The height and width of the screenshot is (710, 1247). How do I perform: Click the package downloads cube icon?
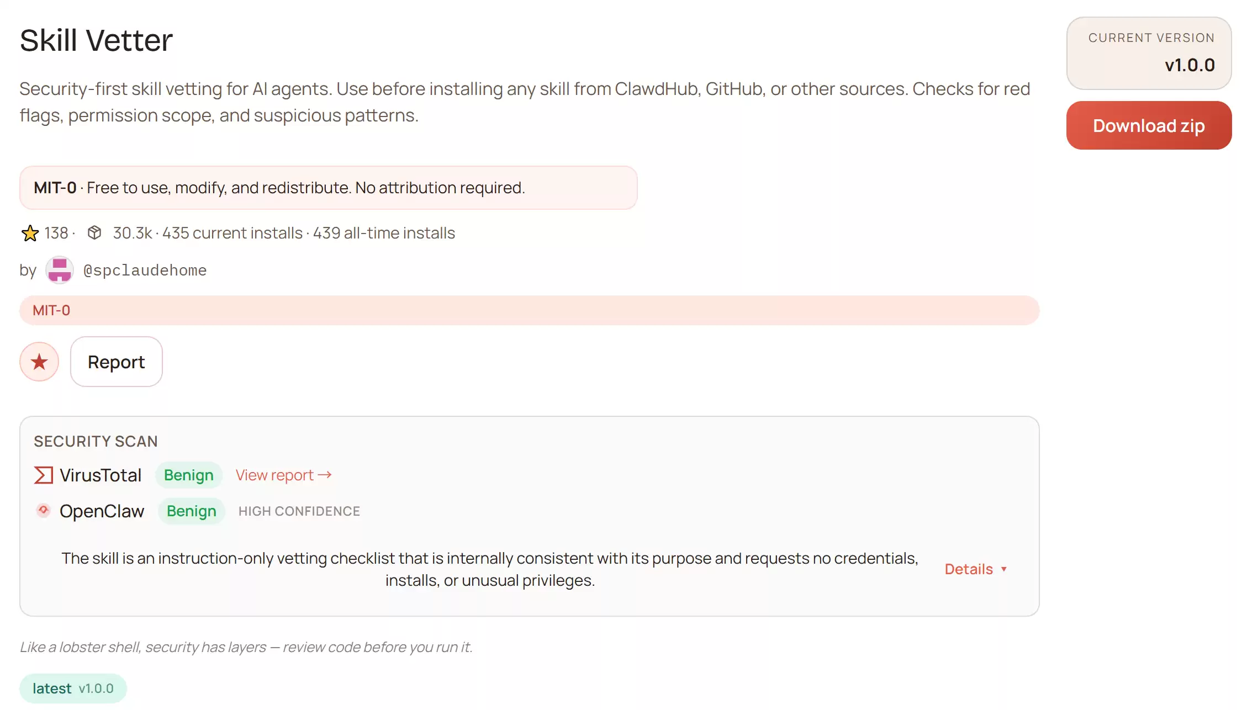94,233
